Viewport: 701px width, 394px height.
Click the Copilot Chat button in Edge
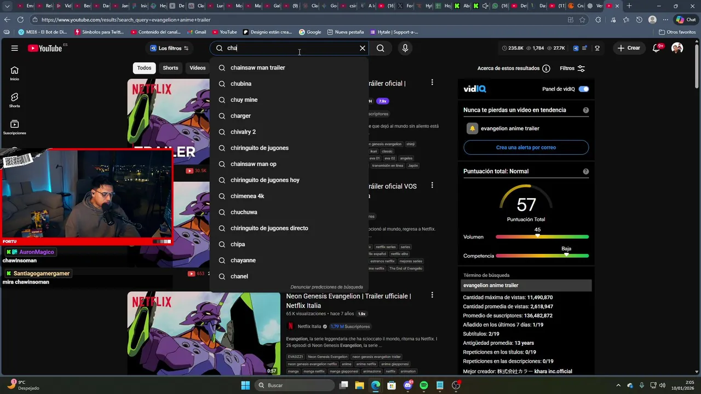686,20
